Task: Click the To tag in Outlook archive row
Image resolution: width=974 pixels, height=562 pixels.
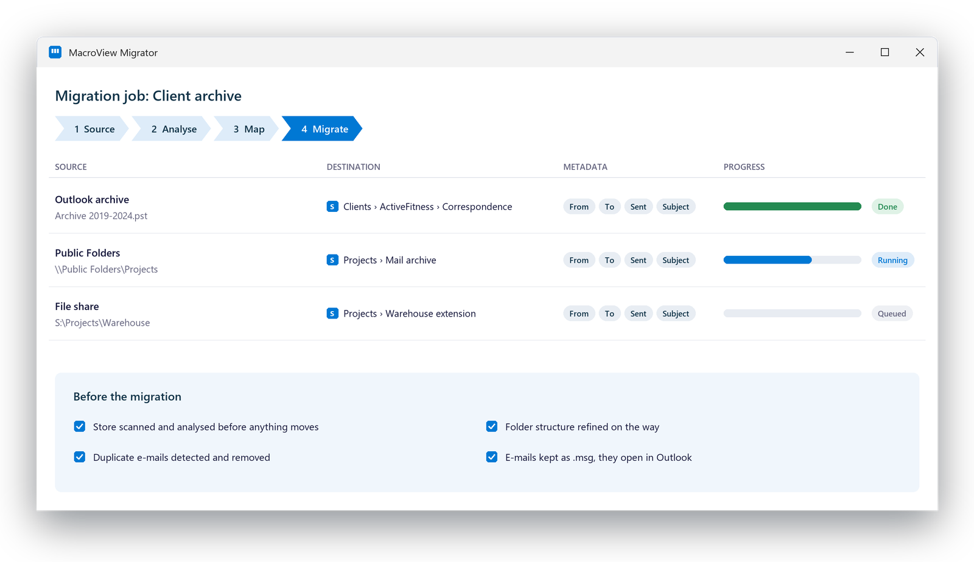Action: 609,206
